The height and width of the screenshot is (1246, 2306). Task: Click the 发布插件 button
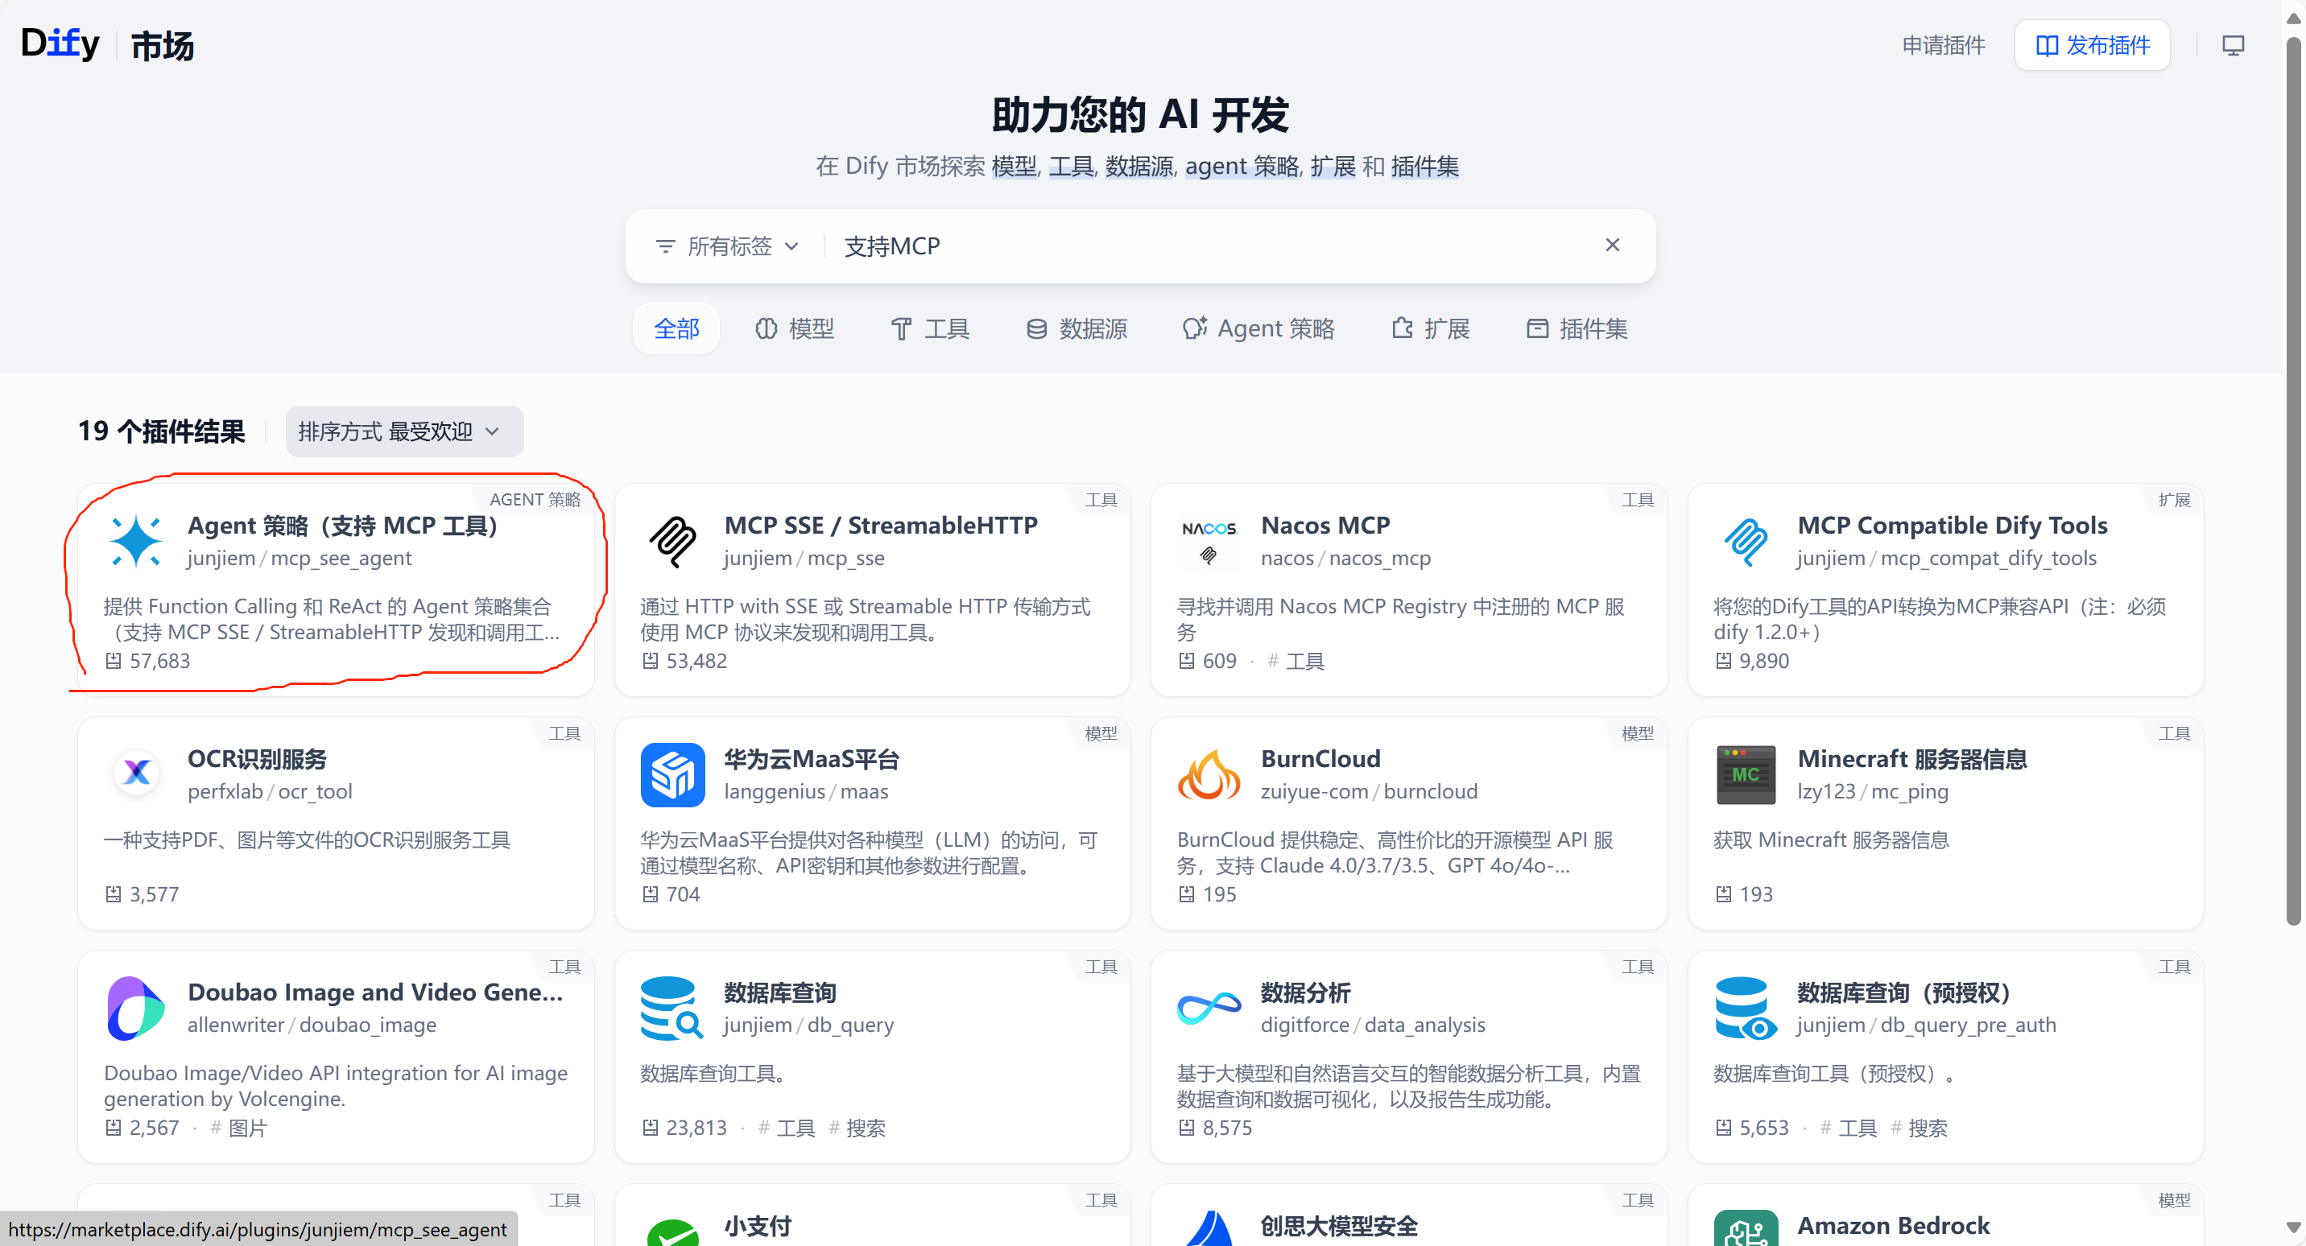pos(2092,45)
